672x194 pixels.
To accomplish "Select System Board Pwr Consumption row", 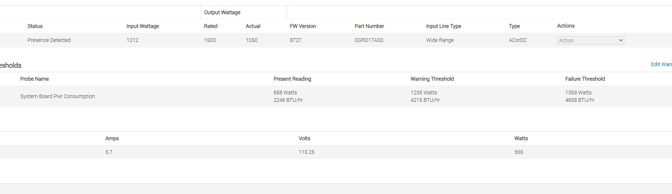I will (57, 96).
